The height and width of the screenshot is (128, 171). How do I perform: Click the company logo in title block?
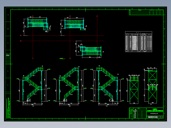[x=155, y=109]
